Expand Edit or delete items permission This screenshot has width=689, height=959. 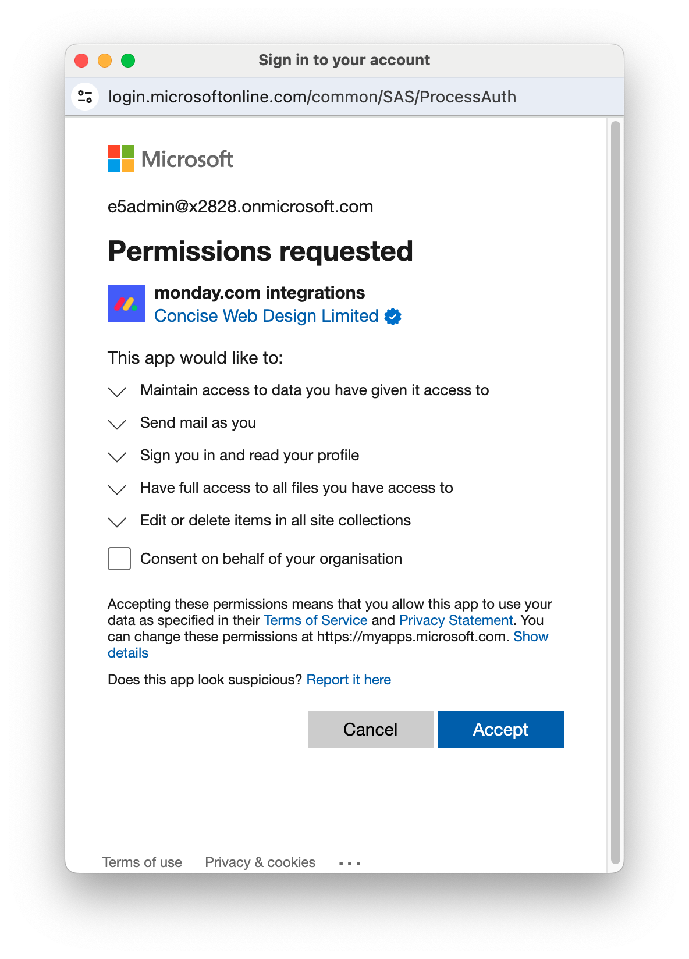(118, 521)
